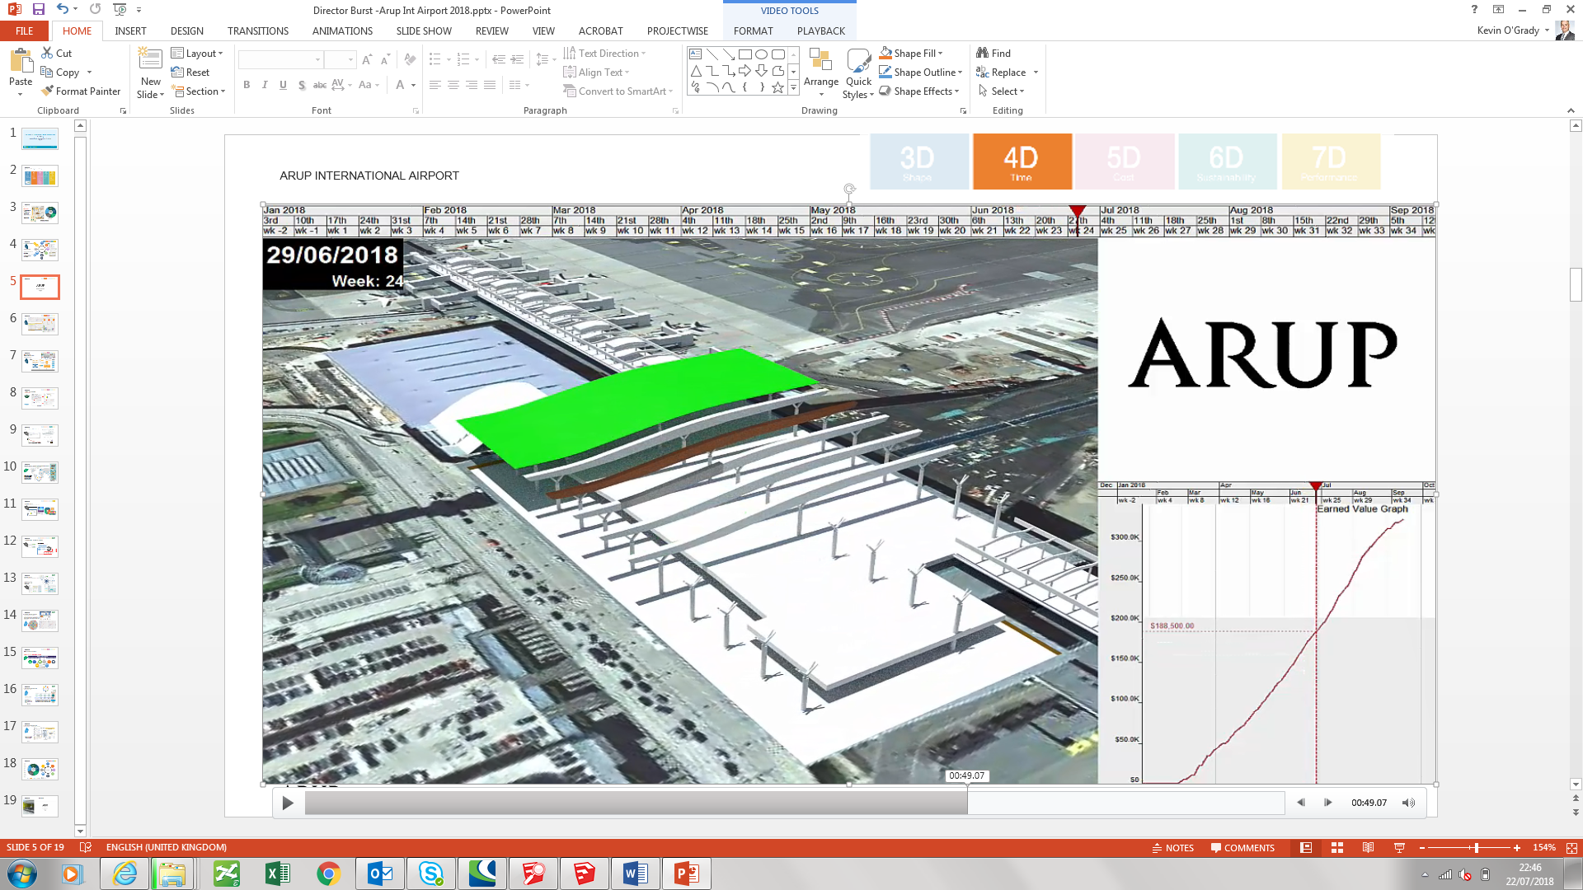Click the Replace button

(1008, 73)
